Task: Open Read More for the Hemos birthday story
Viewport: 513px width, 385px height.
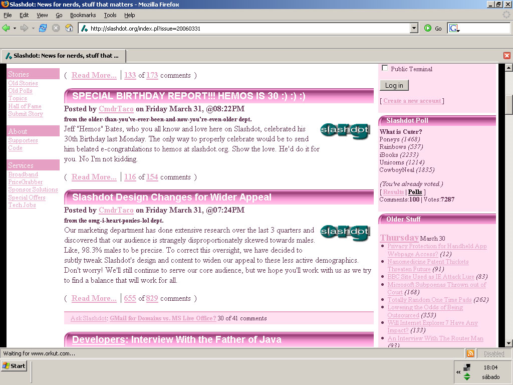Action: 94,177
